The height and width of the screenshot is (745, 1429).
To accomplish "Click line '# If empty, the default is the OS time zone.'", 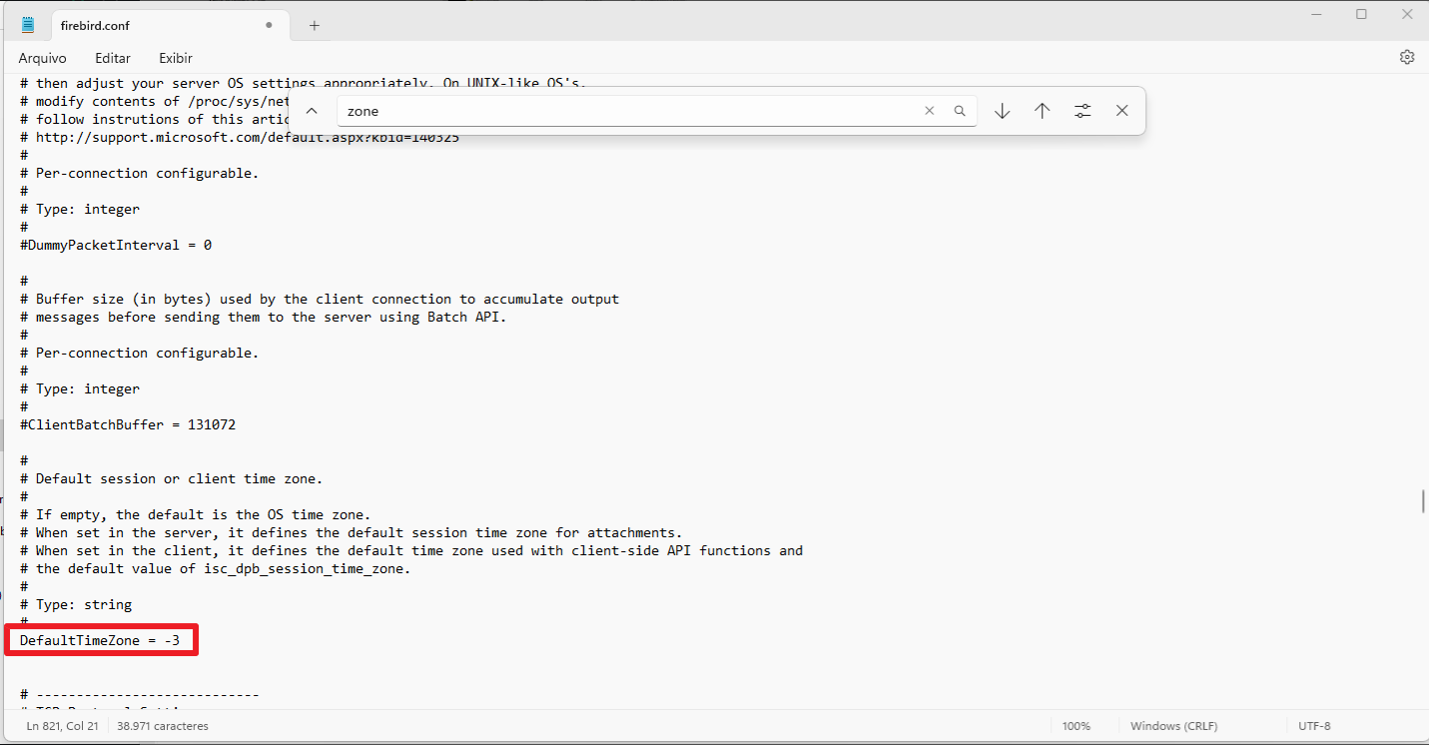I will tap(196, 514).
